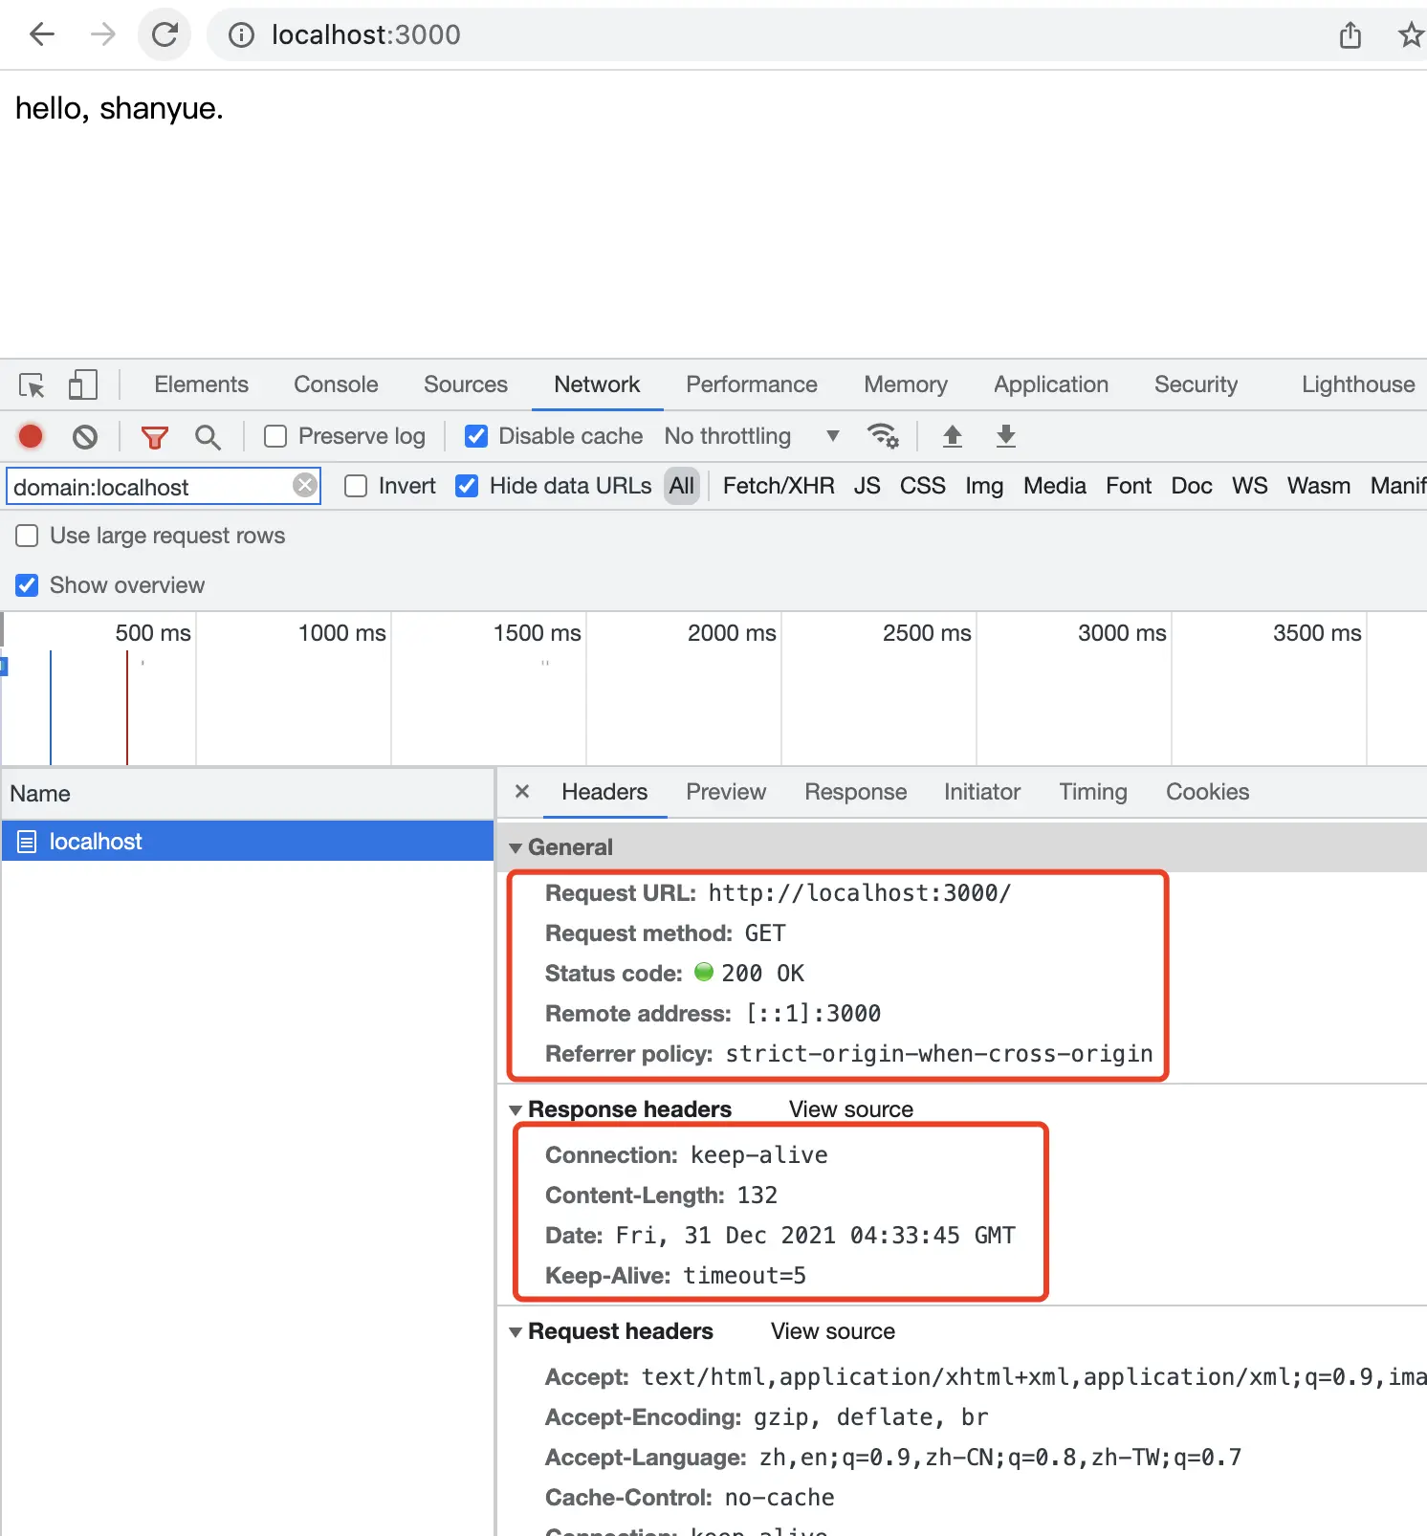The width and height of the screenshot is (1427, 1536).
Task: Collapse the Response headers section
Action: tap(516, 1109)
